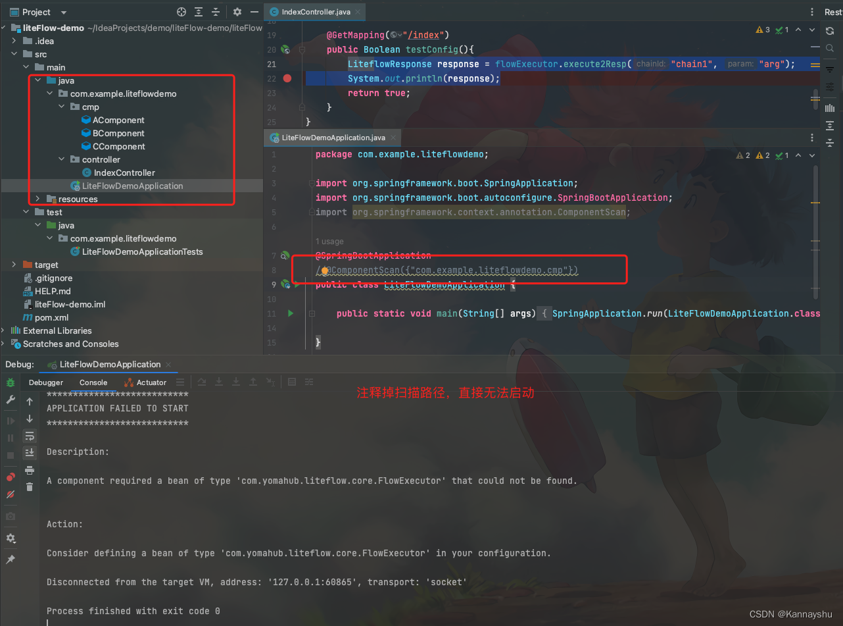The image size is (843, 626).
Task: Clear console output via the trash icon
Action: point(29,486)
